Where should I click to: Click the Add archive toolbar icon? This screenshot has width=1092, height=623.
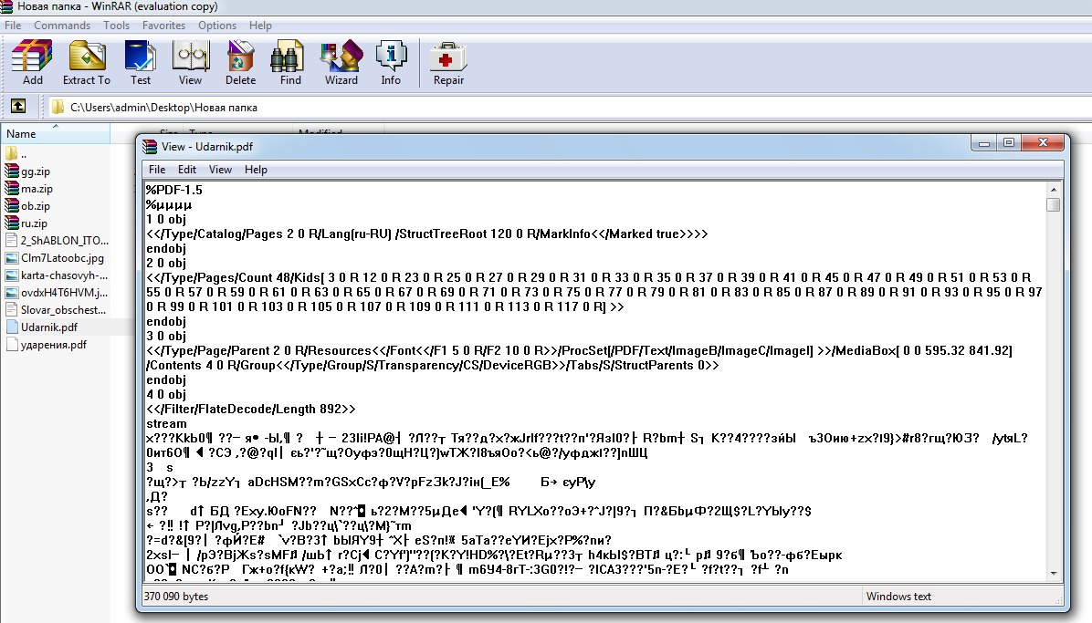[32, 57]
